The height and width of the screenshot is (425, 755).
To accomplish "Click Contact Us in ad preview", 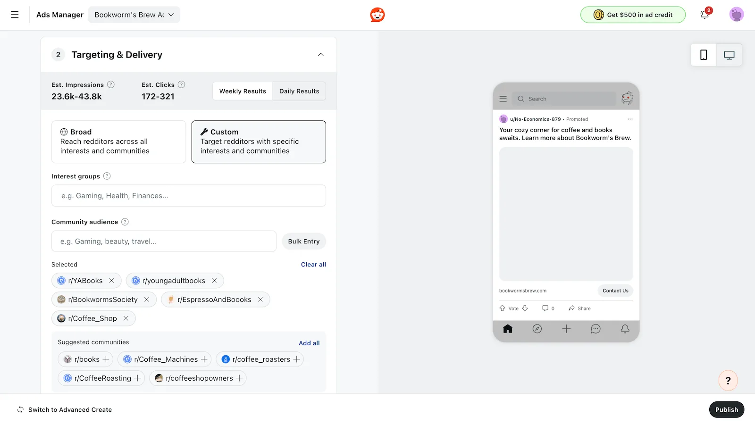I will tap(615, 291).
